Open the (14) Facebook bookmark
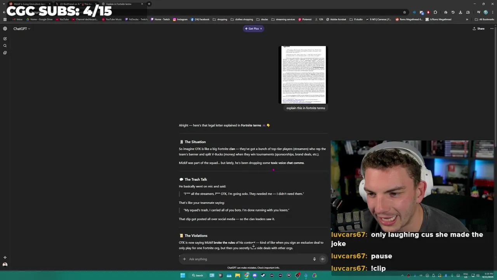The image size is (497, 280). click(x=200, y=19)
